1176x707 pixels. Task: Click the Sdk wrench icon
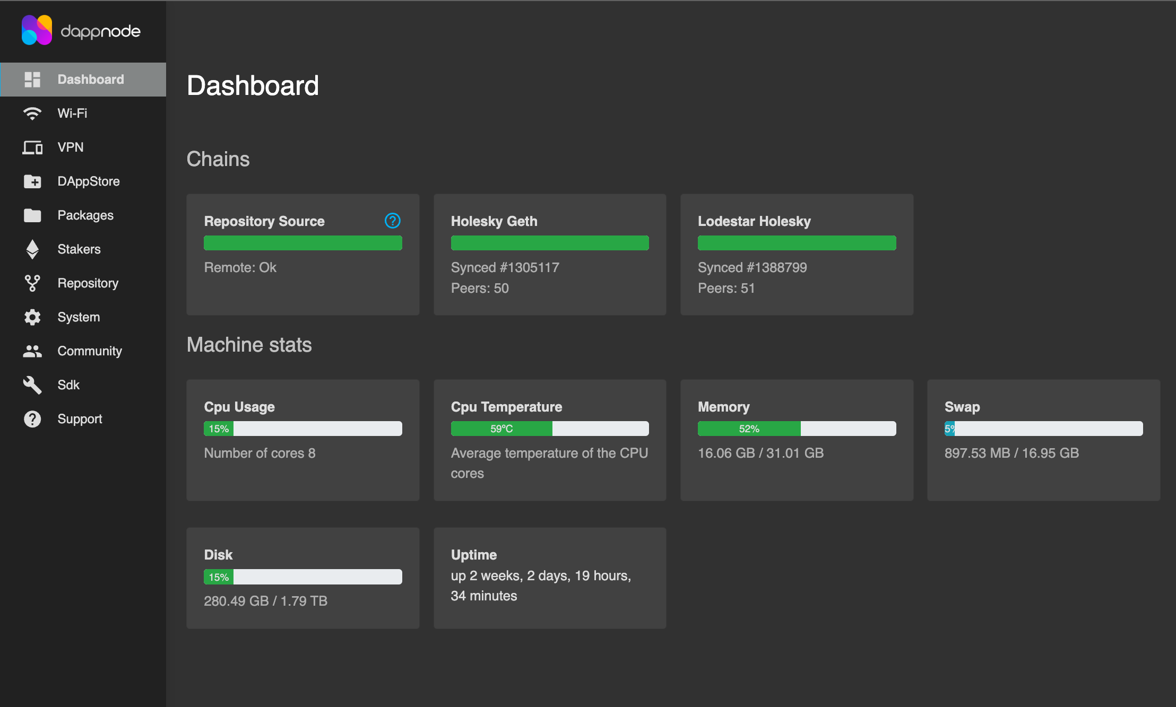32,385
